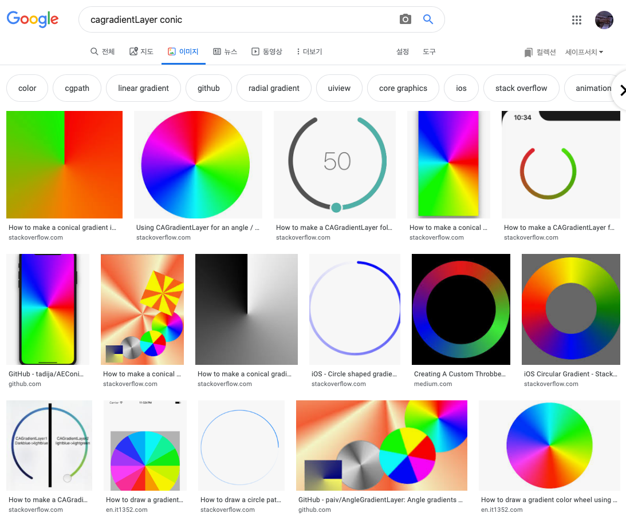Open 설정 settings

tap(403, 51)
